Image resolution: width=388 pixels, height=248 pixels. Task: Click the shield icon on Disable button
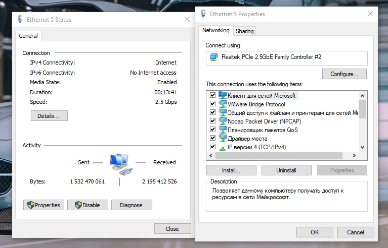(78, 205)
